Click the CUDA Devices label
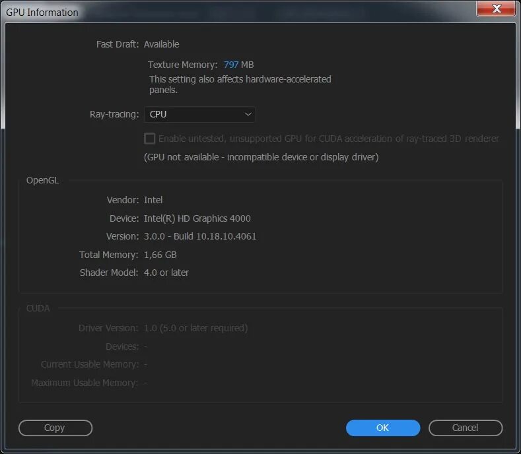This screenshot has height=454, width=521. coord(122,346)
